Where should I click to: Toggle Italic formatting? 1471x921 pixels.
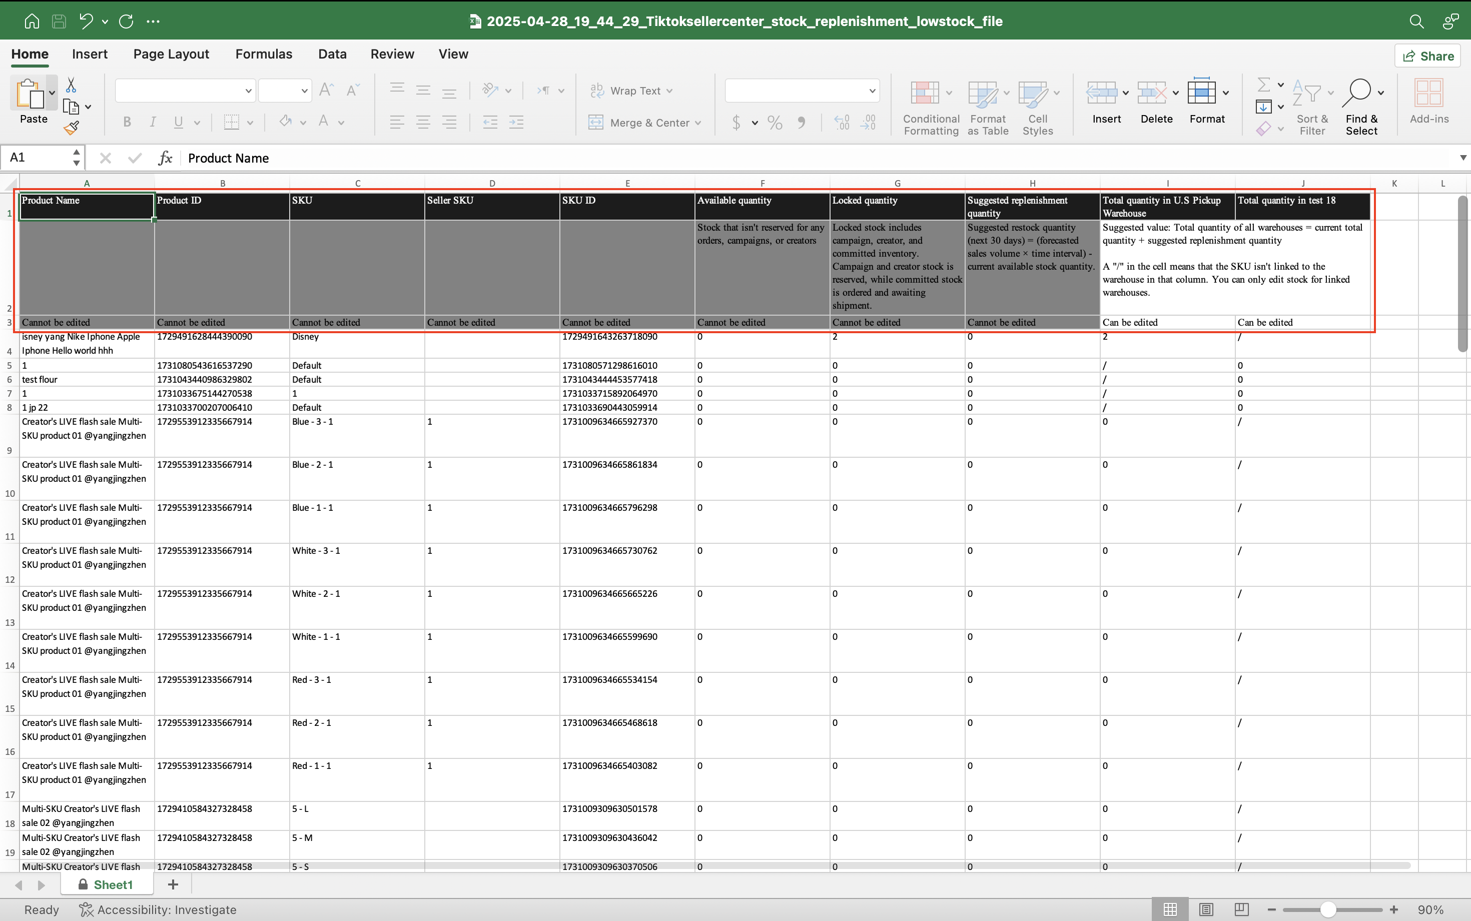(152, 123)
